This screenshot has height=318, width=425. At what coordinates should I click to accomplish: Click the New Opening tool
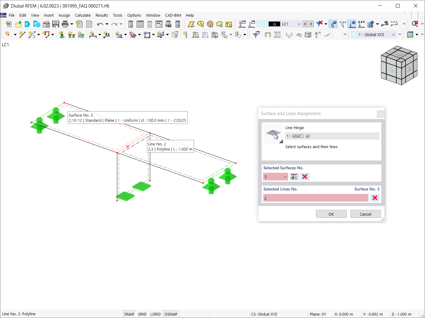[x=147, y=35]
